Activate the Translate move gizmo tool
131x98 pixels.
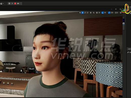(x=82, y=13)
